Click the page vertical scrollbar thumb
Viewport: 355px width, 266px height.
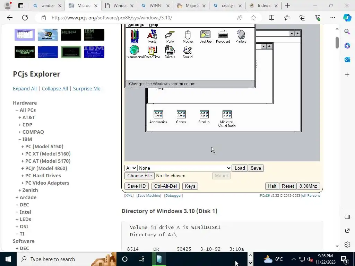[x=337, y=43]
